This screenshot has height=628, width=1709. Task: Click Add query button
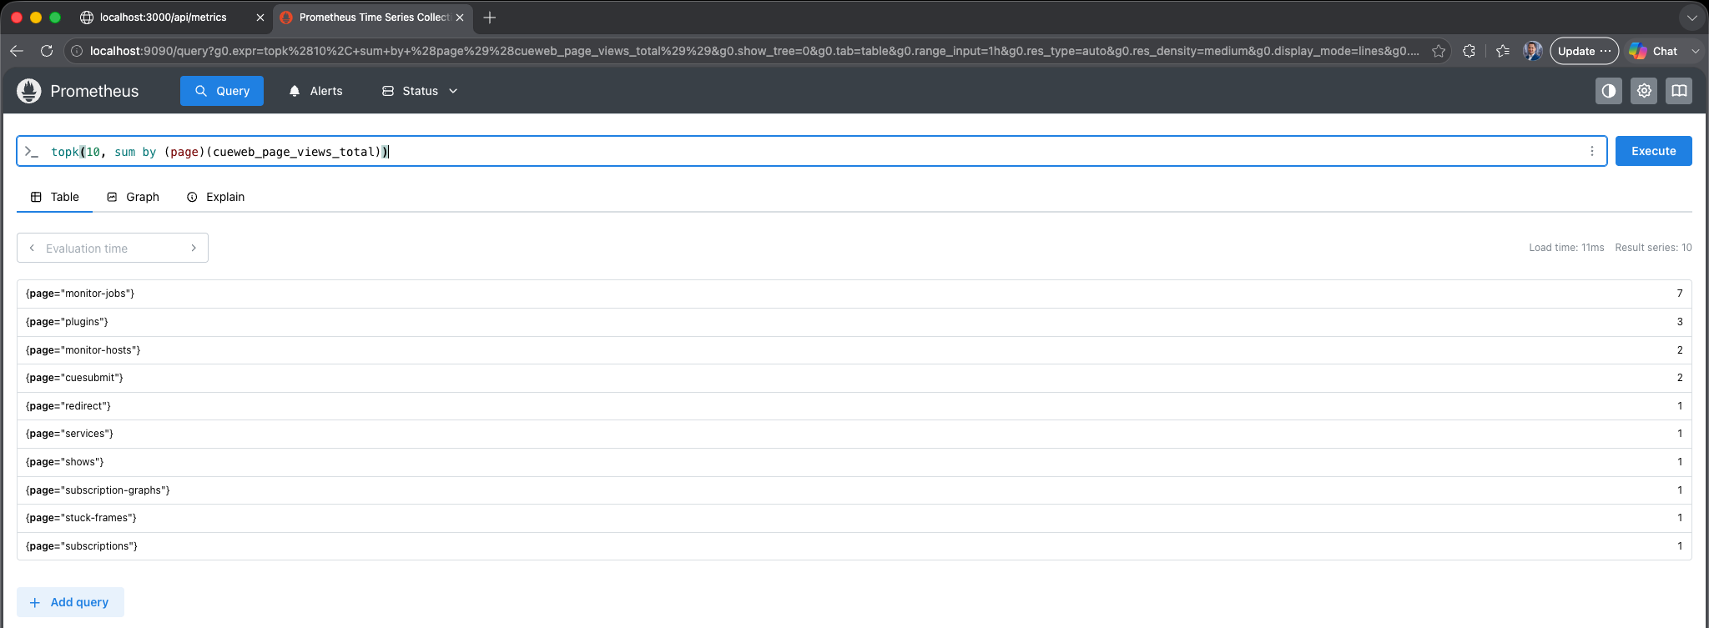[70, 602]
